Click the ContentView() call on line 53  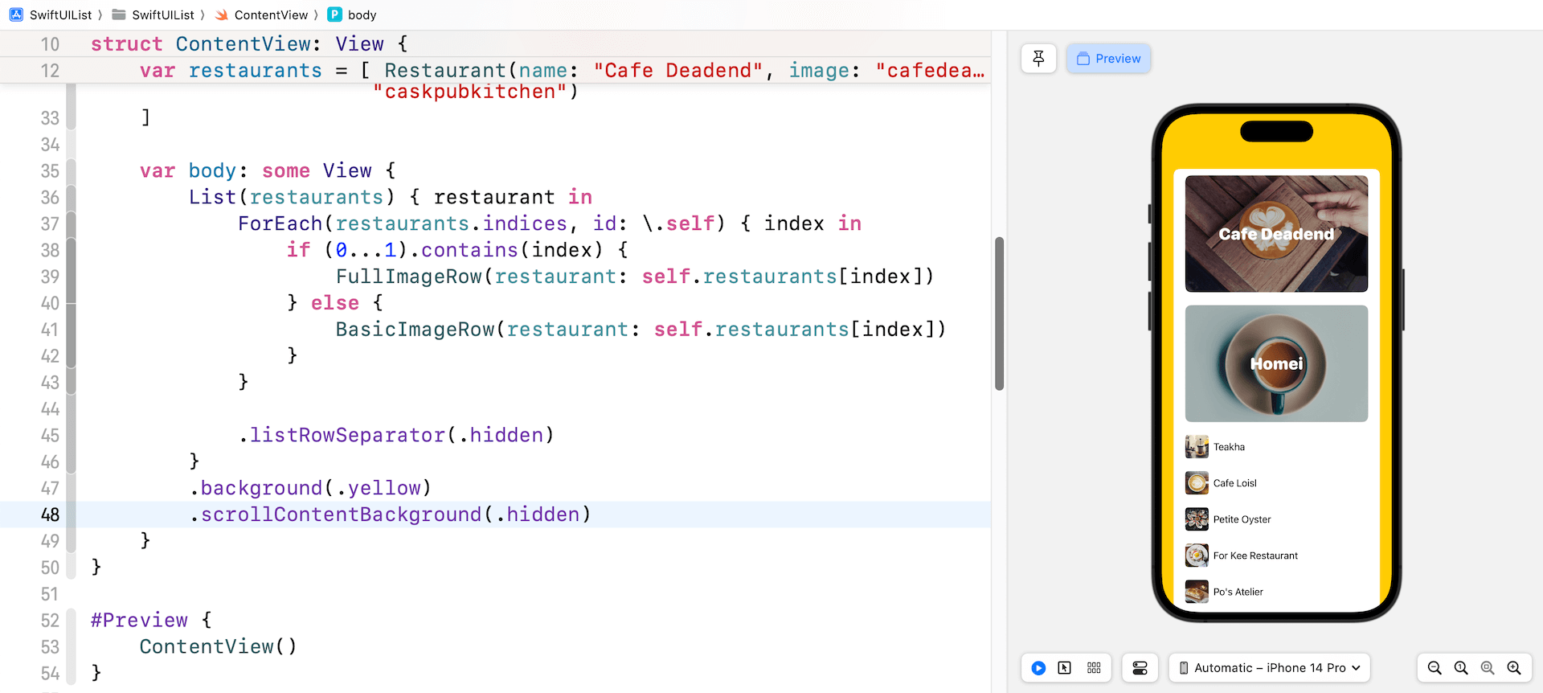point(219,646)
